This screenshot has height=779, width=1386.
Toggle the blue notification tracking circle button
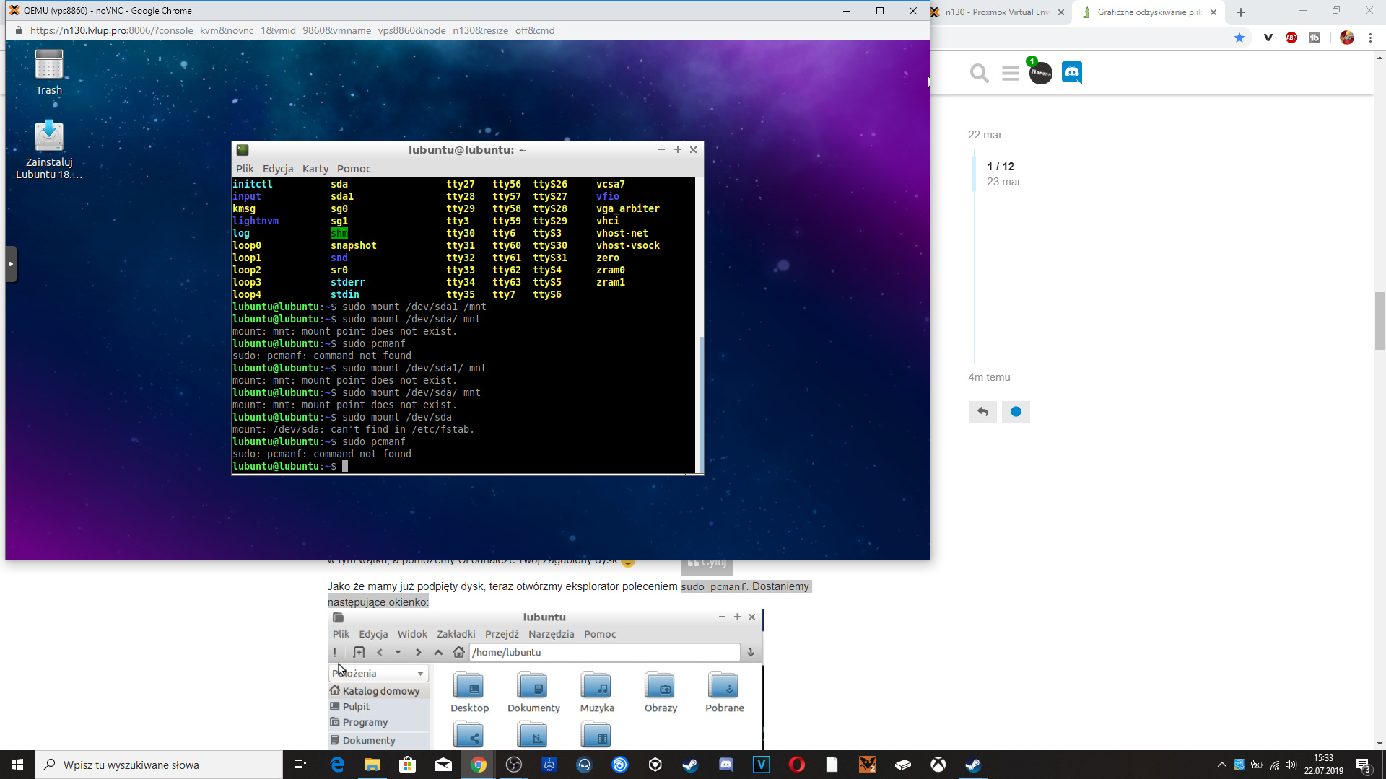pyautogui.click(x=1016, y=412)
